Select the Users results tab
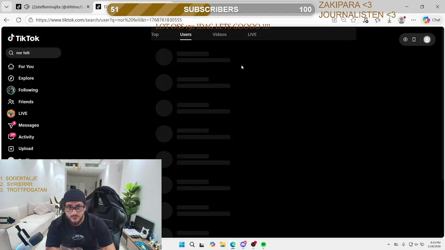 (186, 34)
